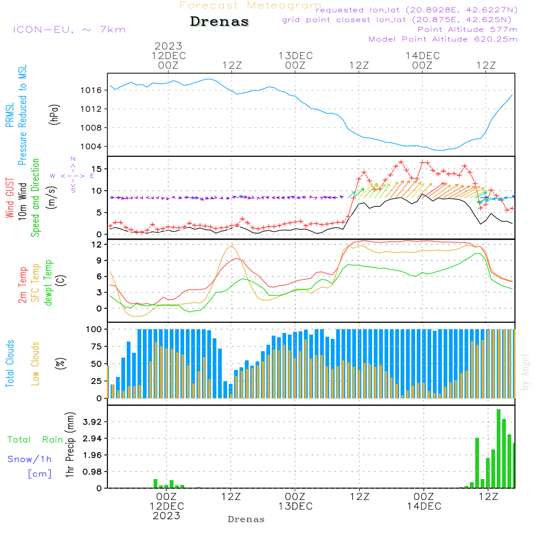Click the 'ICON-EU, ~ 7km' model label
Screen dimensions: 537x537
(x=69, y=30)
